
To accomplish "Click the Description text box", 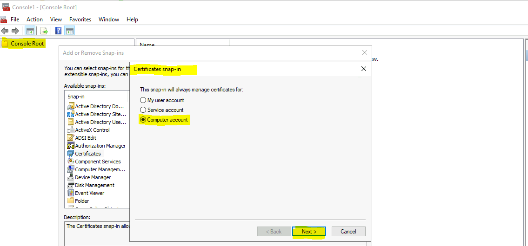I will coord(97,233).
